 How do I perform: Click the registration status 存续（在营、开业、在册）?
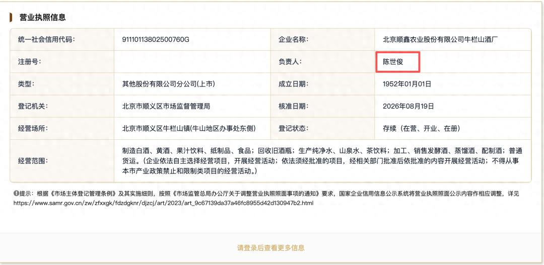coord(422,128)
